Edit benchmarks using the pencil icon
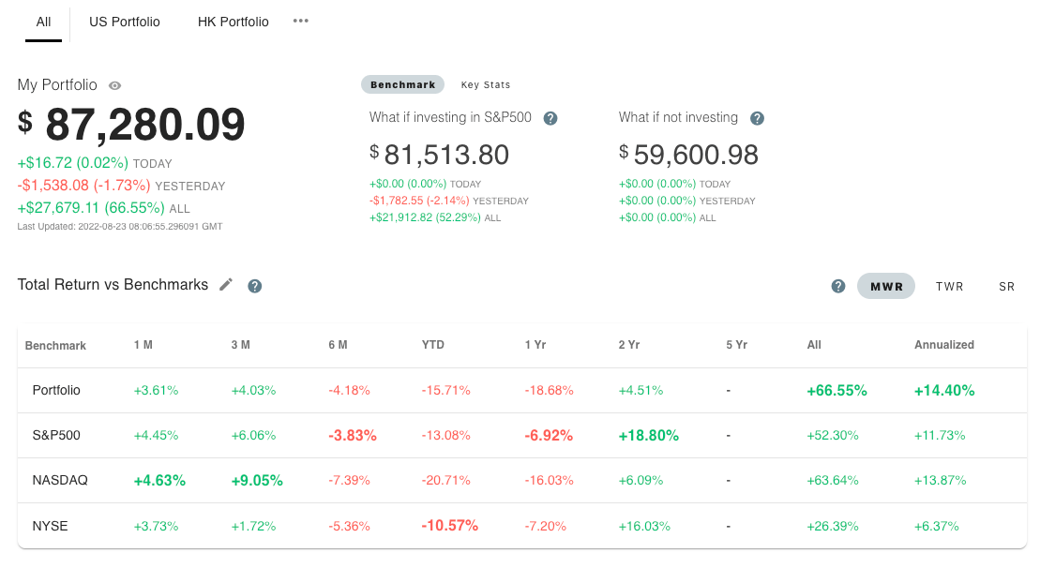The width and height of the screenshot is (1040, 568). [225, 285]
